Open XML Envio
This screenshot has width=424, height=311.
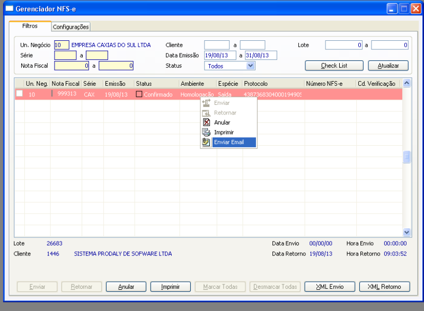330,287
